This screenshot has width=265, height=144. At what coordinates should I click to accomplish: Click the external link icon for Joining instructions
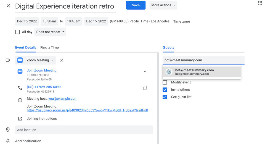pyautogui.click(x=20, y=119)
